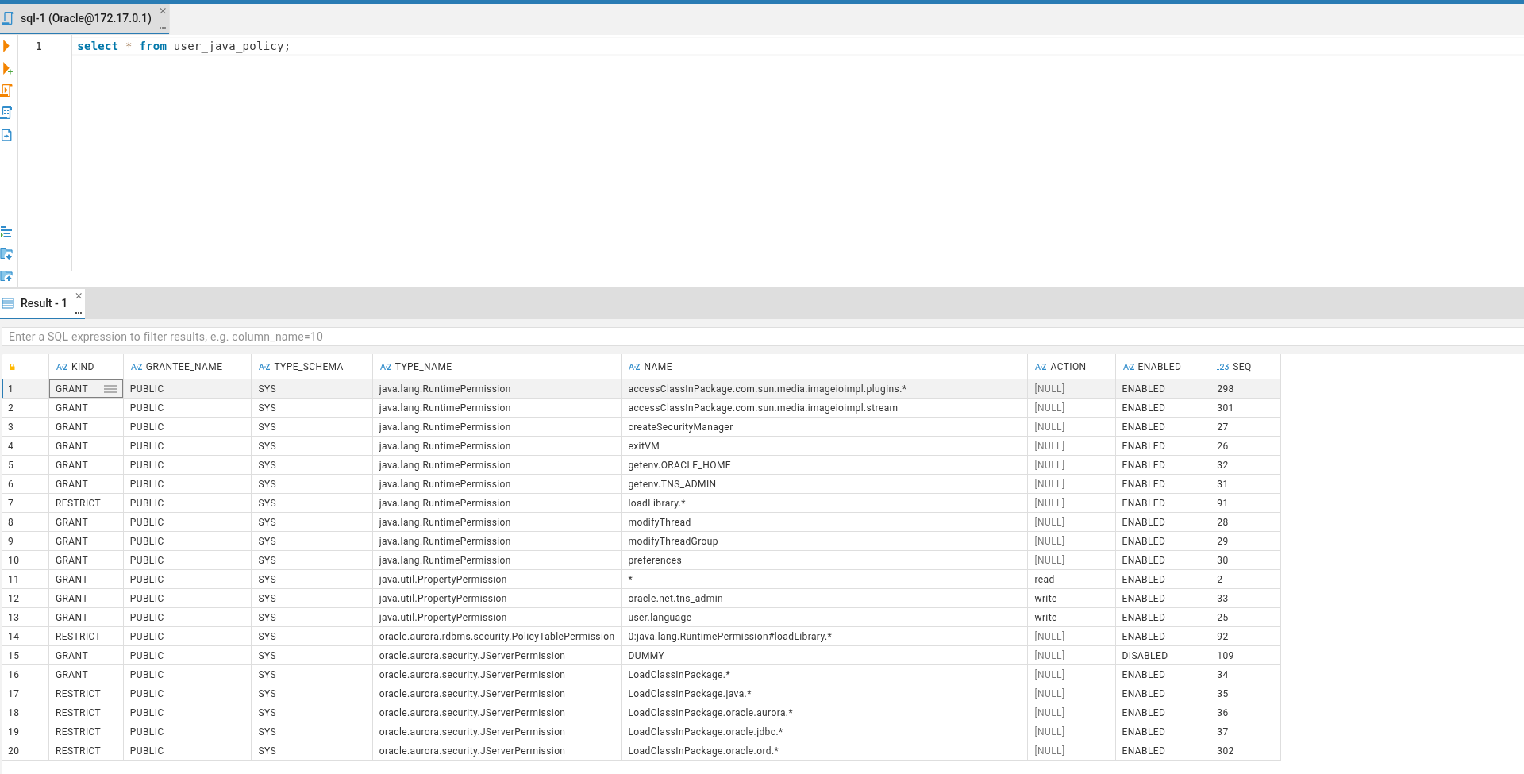Screen dimensions: 1524x774
Task: Click Execute SQL in new tab icon
Action: tap(7, 68)
